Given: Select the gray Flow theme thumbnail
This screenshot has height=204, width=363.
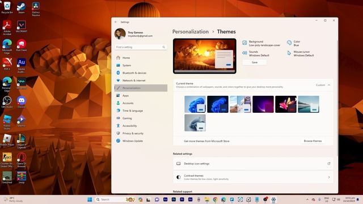Looking at the screenshot, I should (195, 123).
